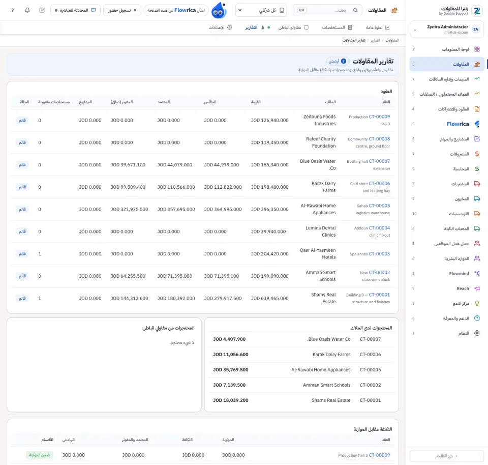Open Reach in the sidebar
Viewport: 488px width, 465px height.
447,288
